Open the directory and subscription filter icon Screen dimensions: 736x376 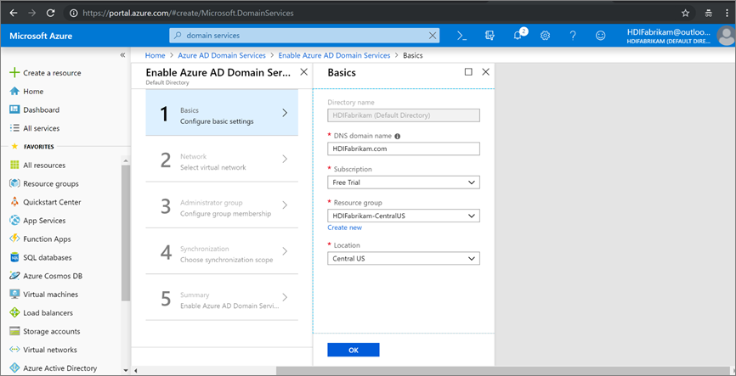[x=490, y=36]
